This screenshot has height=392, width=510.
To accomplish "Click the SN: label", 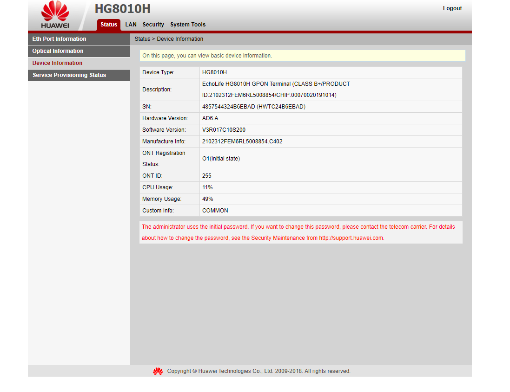I will coord(147,107).
